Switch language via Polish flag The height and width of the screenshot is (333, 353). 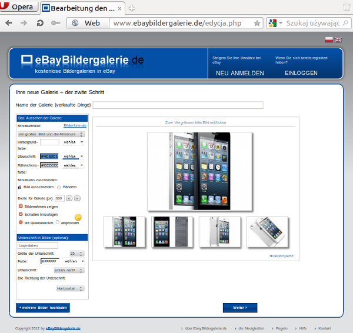(x=329, y=40)
